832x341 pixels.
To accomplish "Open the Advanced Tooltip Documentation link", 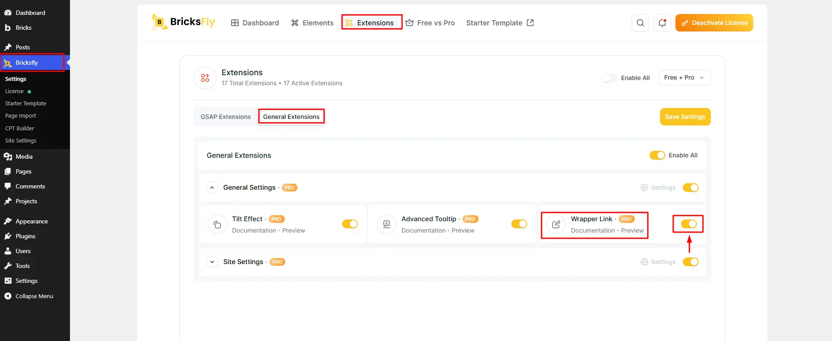I will coord(423,230).
